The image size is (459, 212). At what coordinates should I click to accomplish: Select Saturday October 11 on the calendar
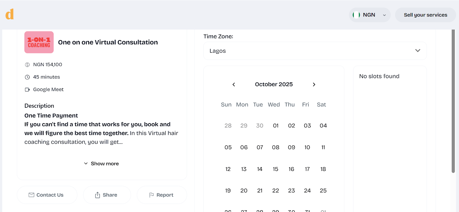[x=323, y=147]
